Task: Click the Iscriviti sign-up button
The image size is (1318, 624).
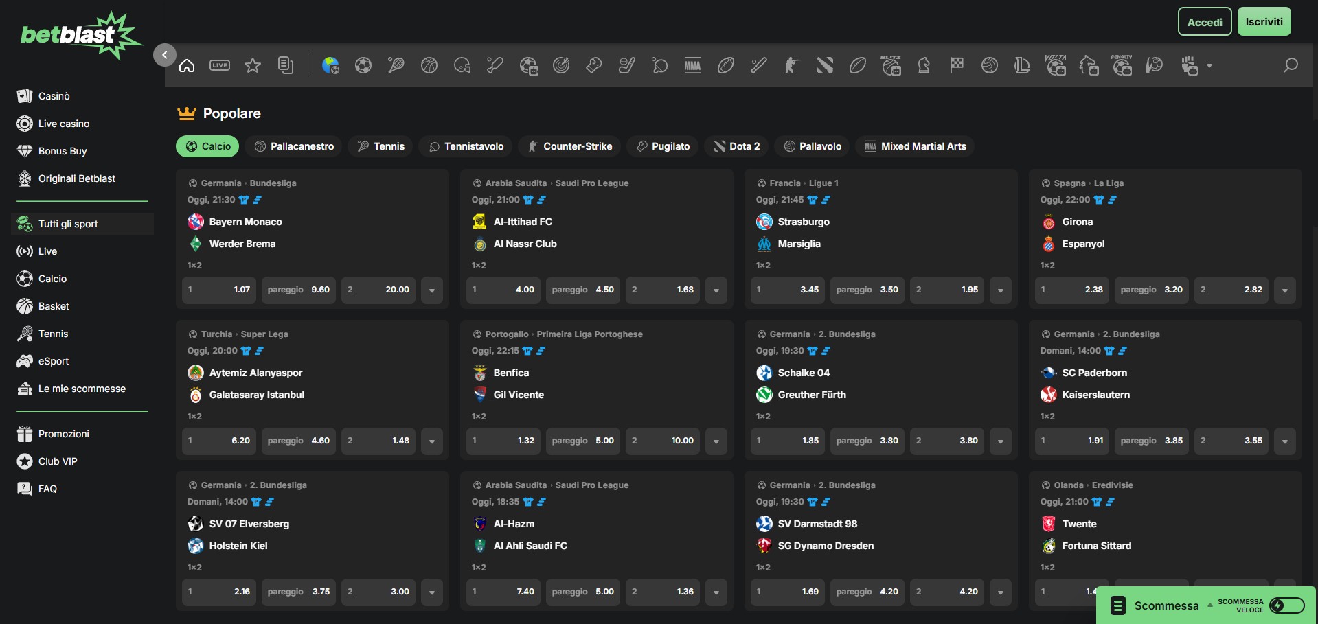Action: point(1264,22)
